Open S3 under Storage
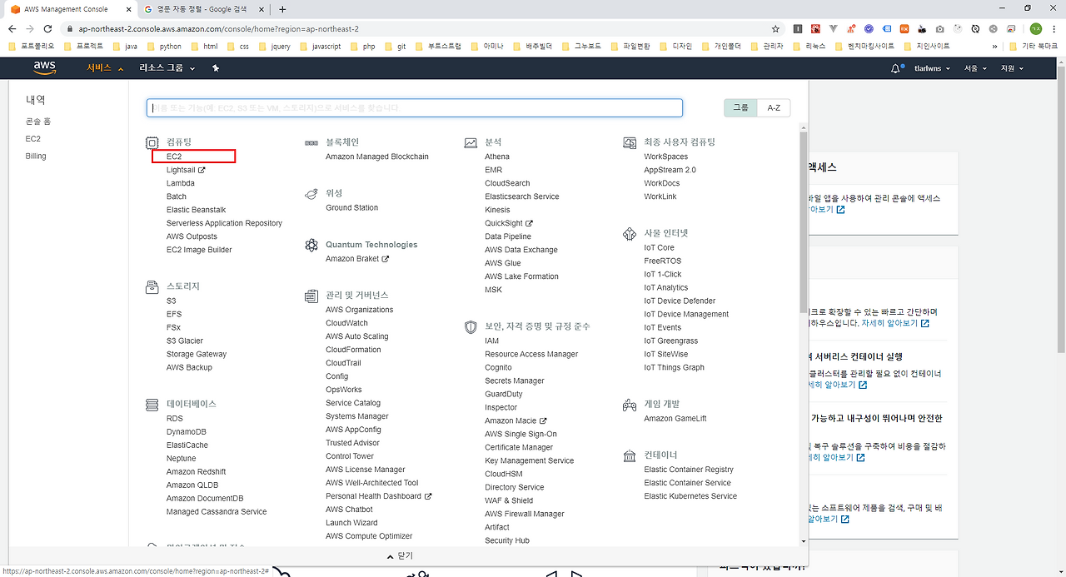 (x=171, y=301)
